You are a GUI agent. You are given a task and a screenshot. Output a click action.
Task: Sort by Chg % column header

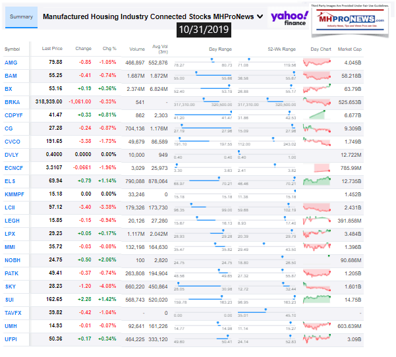109,49
